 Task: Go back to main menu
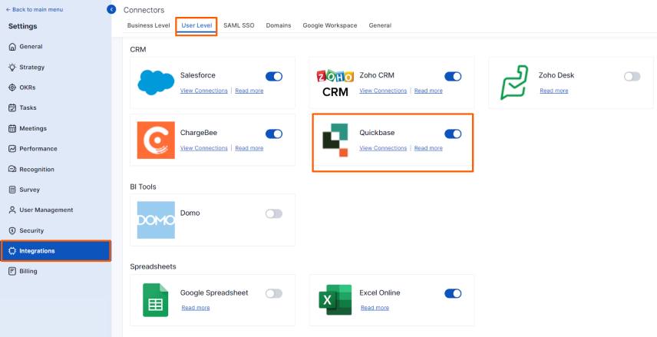pyautogui.click(x=35, y=9)
